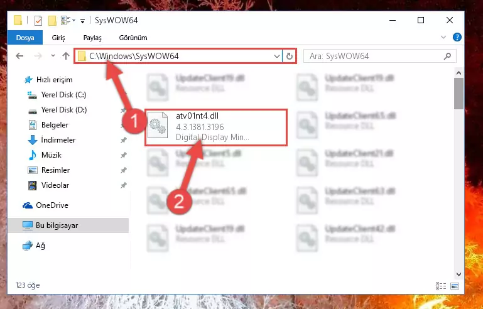This screenshot has height=309, width=483.
Task: Click the scroll up arrow
Action: click(x=459, y=73)
